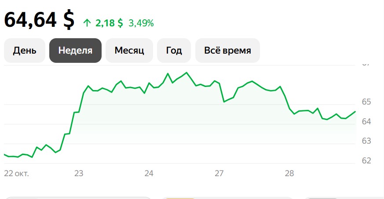Click the 62 price axis label
This screenshot has width=384, height=199.
(x=366, y=160)
